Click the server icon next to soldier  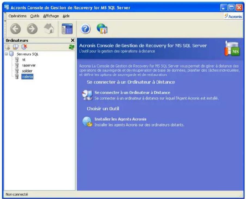click(x=17, y=71)
